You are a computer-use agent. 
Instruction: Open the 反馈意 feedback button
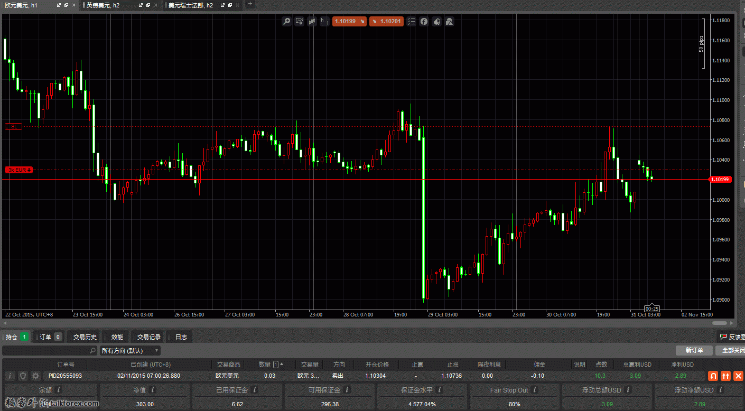[731, 337]
